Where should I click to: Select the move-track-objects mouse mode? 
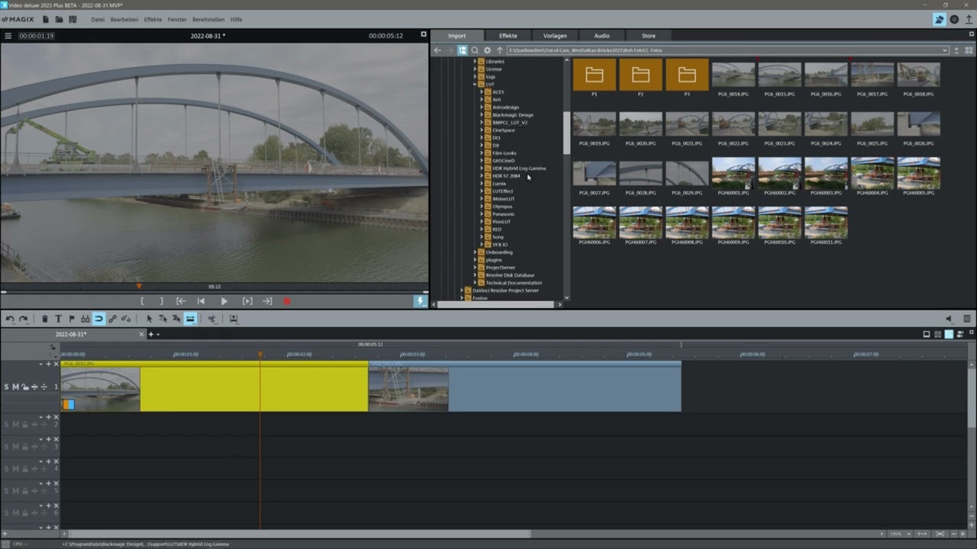(x=163, y=319)
